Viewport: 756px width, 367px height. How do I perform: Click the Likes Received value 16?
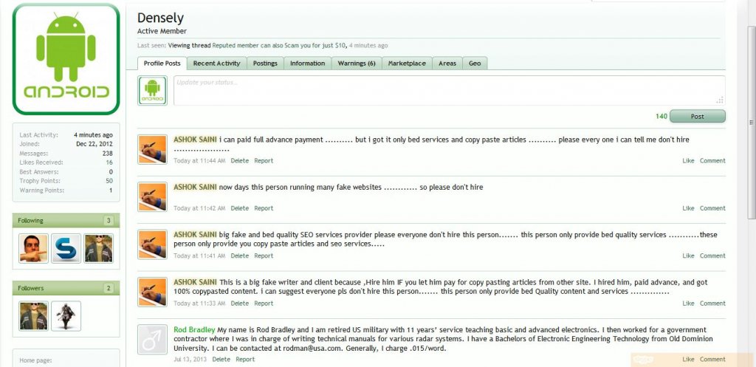coord(109,162)
